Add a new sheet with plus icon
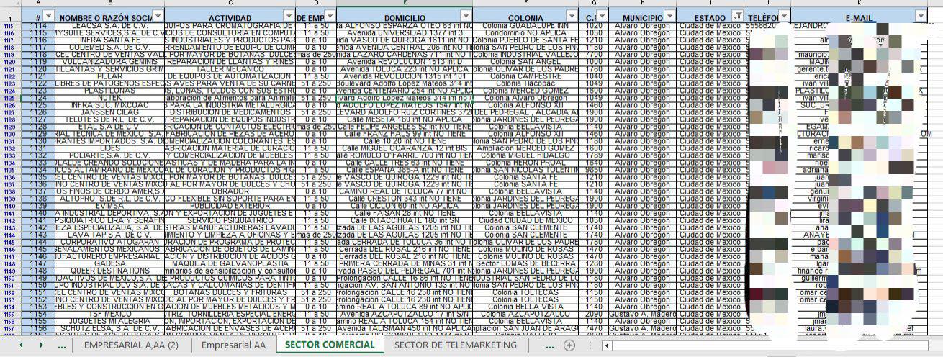This screenshot has width=943, height=357. tap(569, 345)
